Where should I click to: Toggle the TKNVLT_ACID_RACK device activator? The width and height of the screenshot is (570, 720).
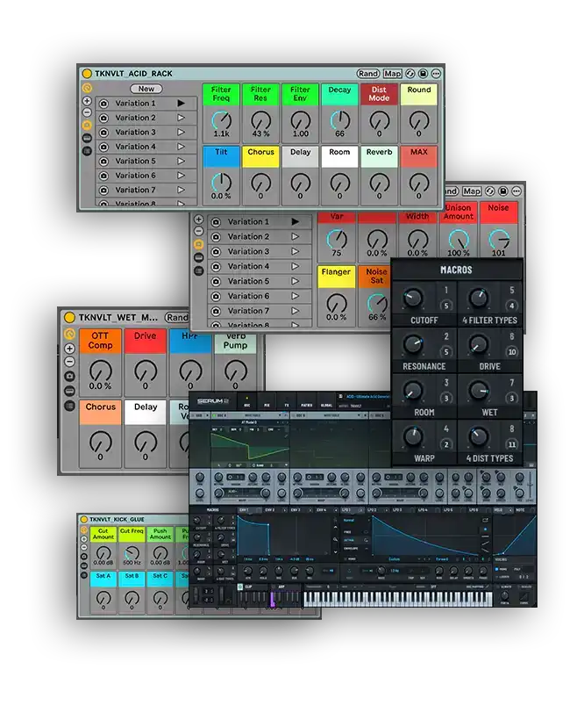87,74
